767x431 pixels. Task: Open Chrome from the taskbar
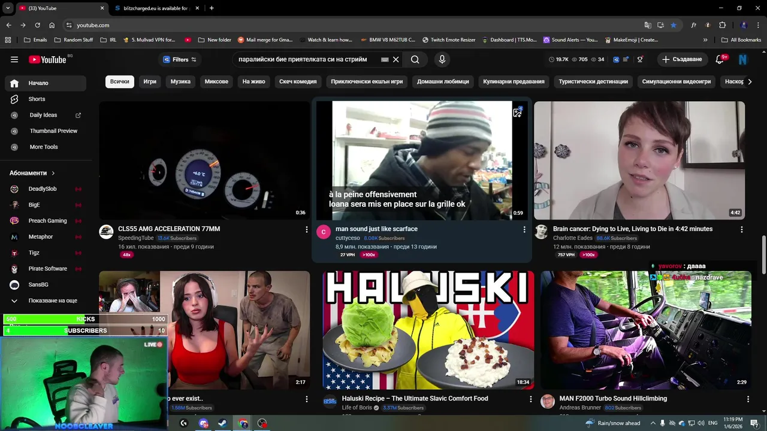243,423
